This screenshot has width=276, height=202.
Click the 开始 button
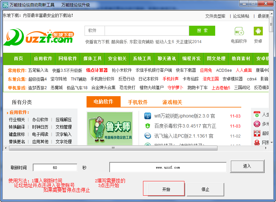[166, 189]
